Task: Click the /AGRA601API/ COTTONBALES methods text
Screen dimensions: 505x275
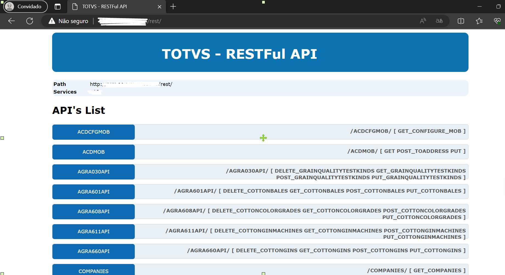Action: [320, 191]
